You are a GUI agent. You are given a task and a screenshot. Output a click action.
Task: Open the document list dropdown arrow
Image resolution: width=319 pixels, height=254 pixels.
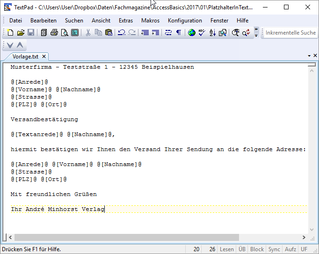coord(309,56)
